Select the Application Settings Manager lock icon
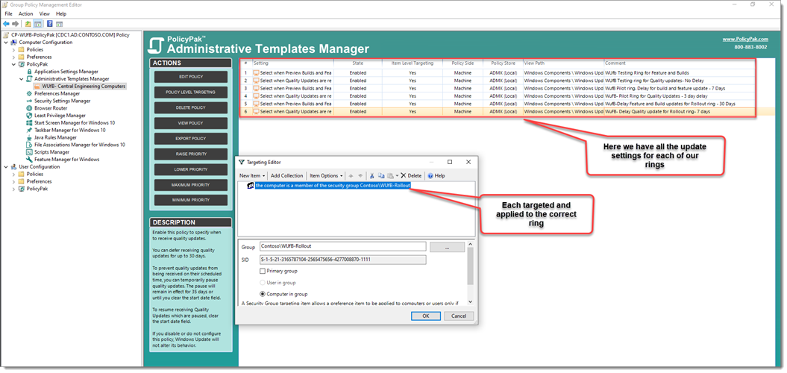The width and height of the screenshot is (787, 373). (30, 72)
